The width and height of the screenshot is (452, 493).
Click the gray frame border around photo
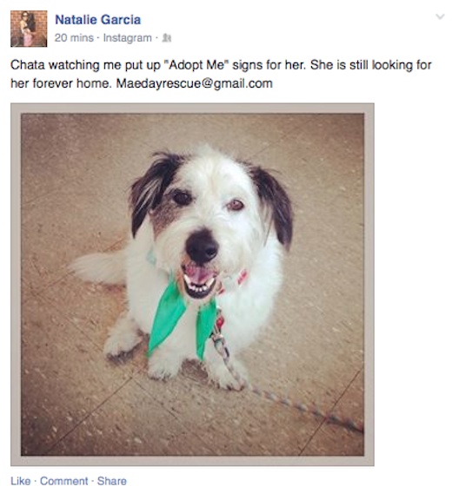[x=192, y=108]
